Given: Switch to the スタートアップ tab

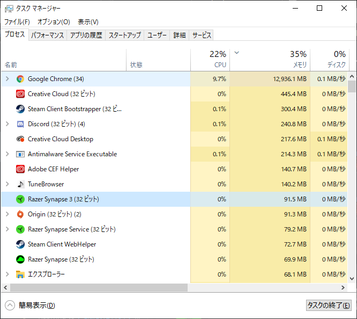Looking at the screenshot, I should [x=125, y=35].
